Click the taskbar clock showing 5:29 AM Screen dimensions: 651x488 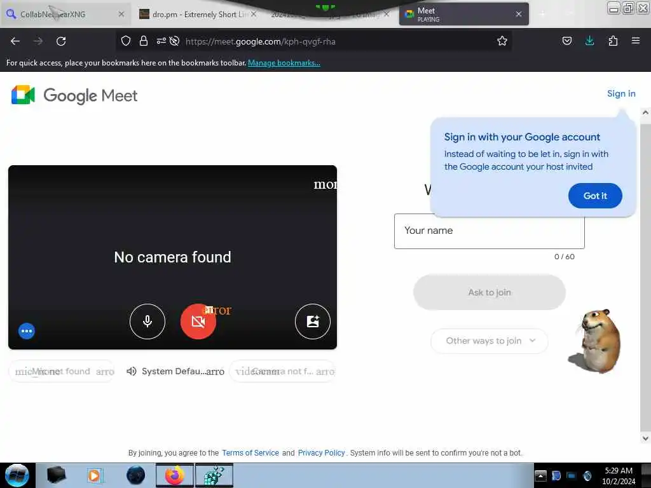click(x=619, y=475)
